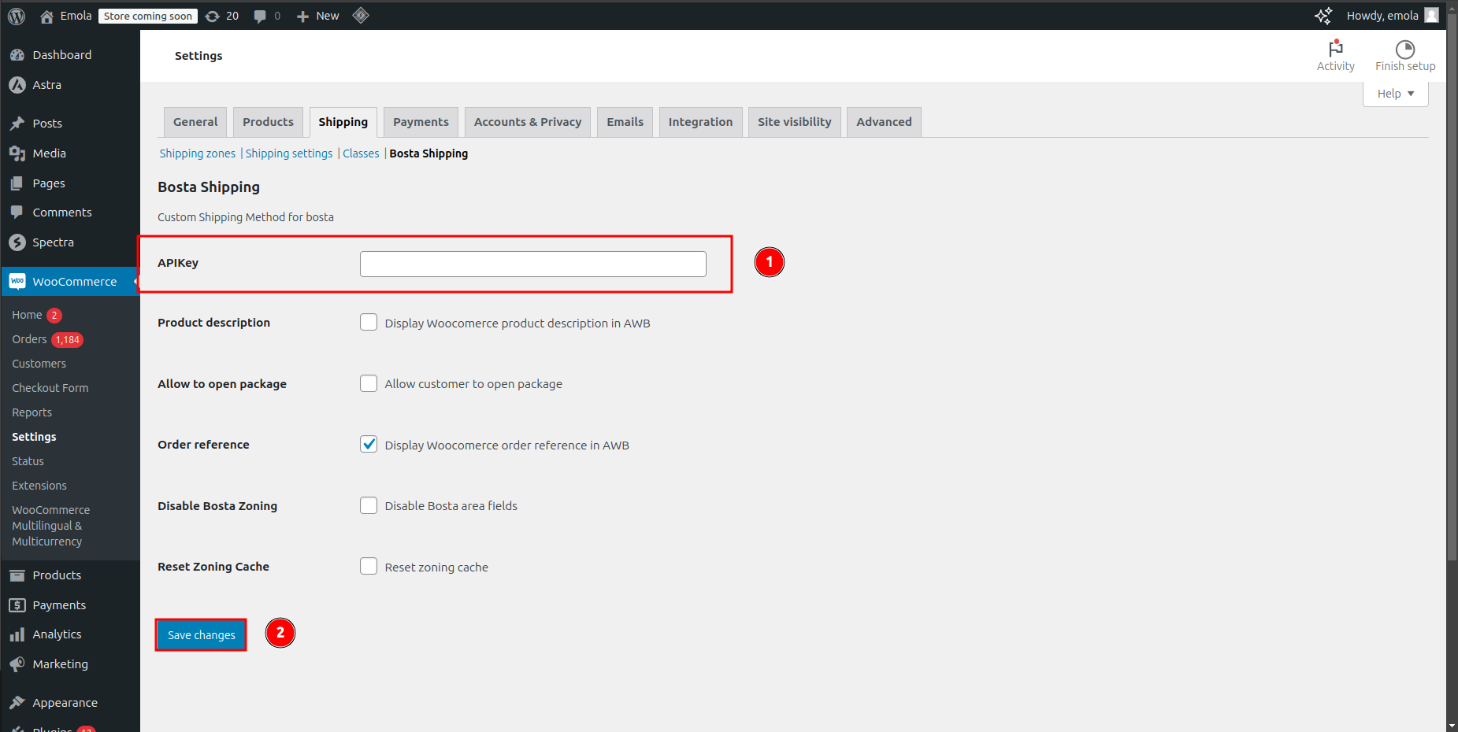
Task: Open the comments bubble in admin bar
Action: [x=260, y=17]
